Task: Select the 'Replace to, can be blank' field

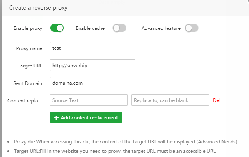Action: (170, 100)
